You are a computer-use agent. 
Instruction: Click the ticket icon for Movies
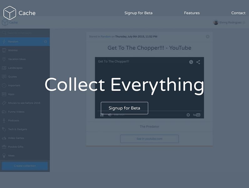click(x=4, y=103)
